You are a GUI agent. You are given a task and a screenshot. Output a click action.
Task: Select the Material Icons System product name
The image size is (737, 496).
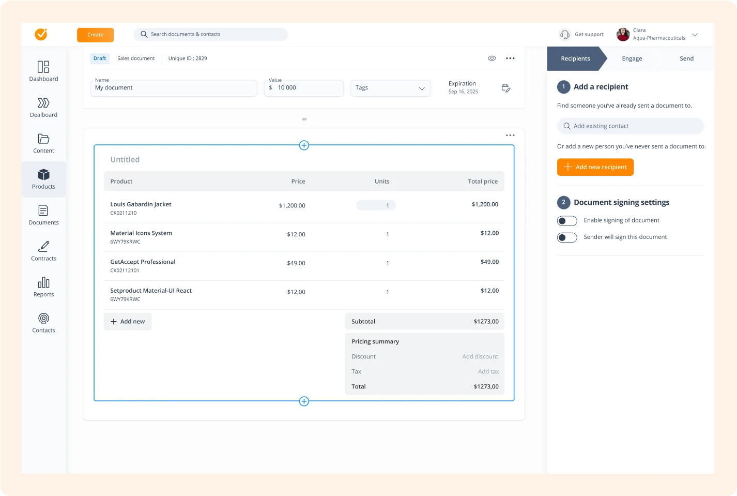141,233
